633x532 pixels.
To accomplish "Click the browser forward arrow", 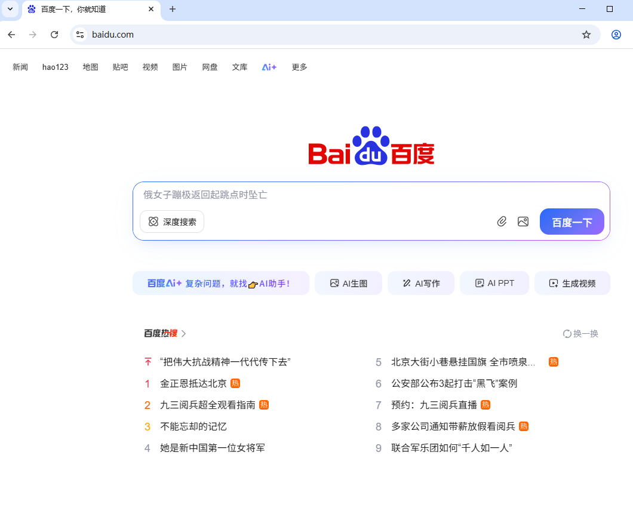I will coord(33,35).
